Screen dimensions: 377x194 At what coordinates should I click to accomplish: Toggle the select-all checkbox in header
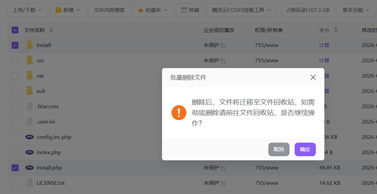[x=15, y=30]
